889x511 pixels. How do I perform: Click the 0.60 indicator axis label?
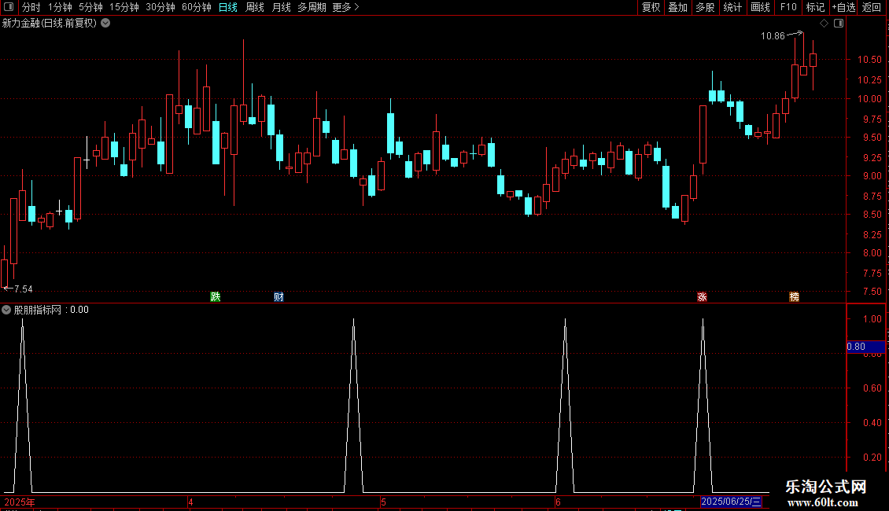click(x=872, y=388)
